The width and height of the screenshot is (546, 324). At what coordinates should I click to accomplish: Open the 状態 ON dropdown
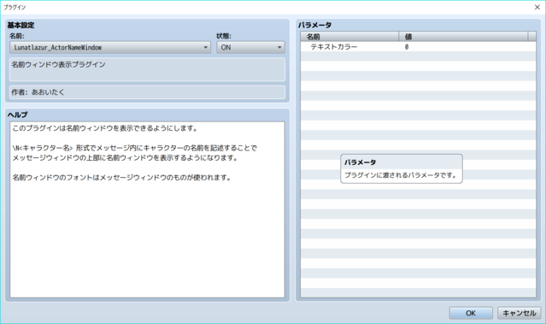250,47
